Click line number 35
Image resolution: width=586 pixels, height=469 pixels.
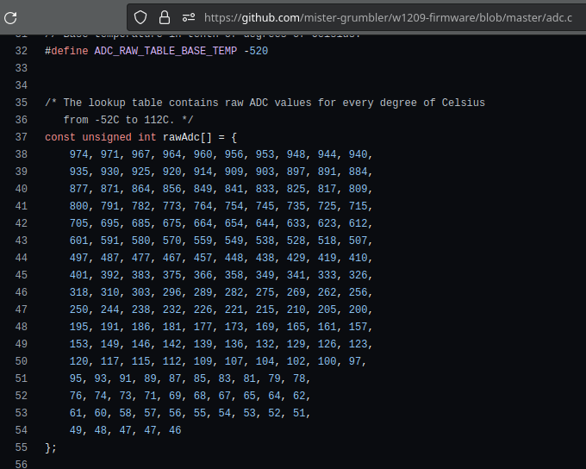coord(22,103)
